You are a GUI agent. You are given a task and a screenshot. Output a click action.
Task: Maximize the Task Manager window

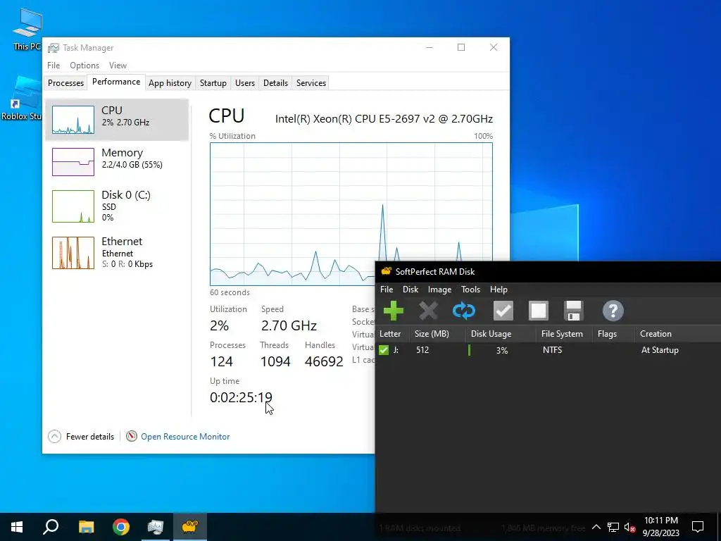tap(461, 47)
